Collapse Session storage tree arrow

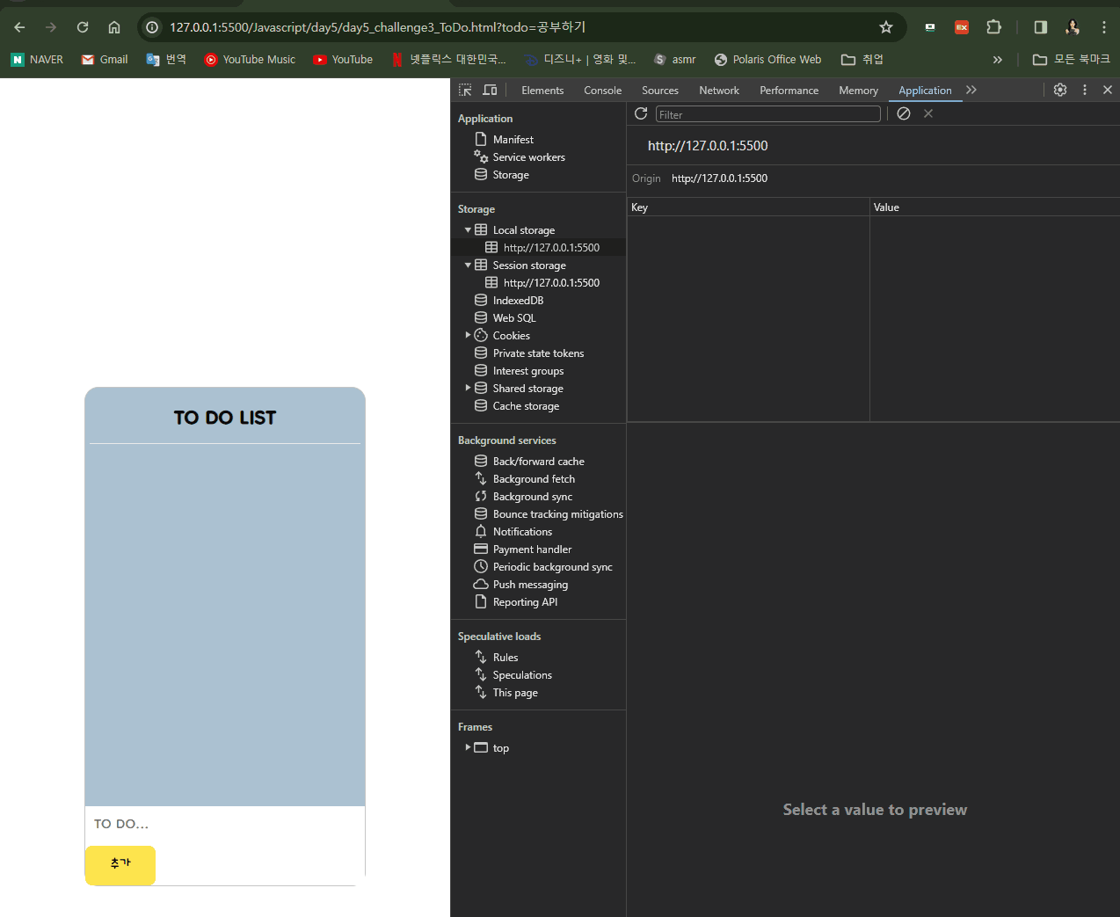pos(468,266)
